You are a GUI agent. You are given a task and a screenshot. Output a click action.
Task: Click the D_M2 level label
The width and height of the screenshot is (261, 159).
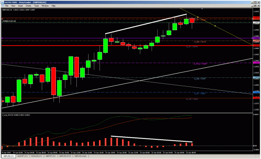(x=200, y=79)
